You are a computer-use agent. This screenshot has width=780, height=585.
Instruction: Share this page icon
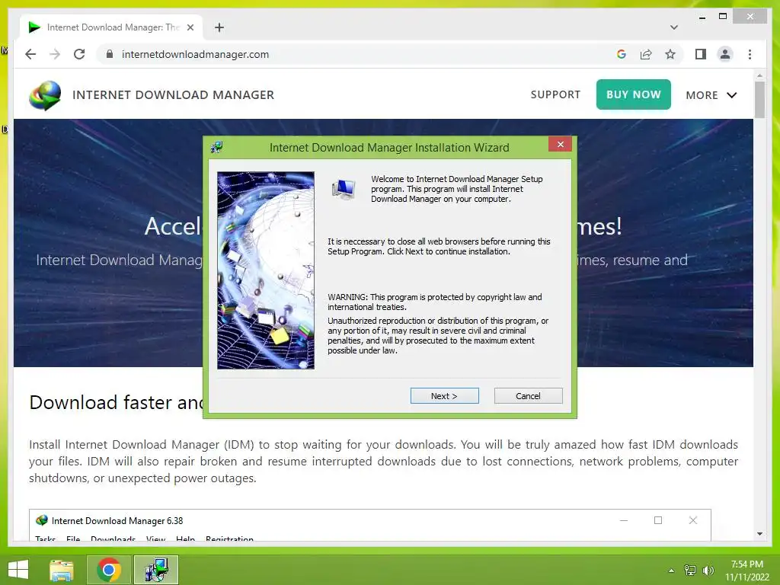click(646, 54)
